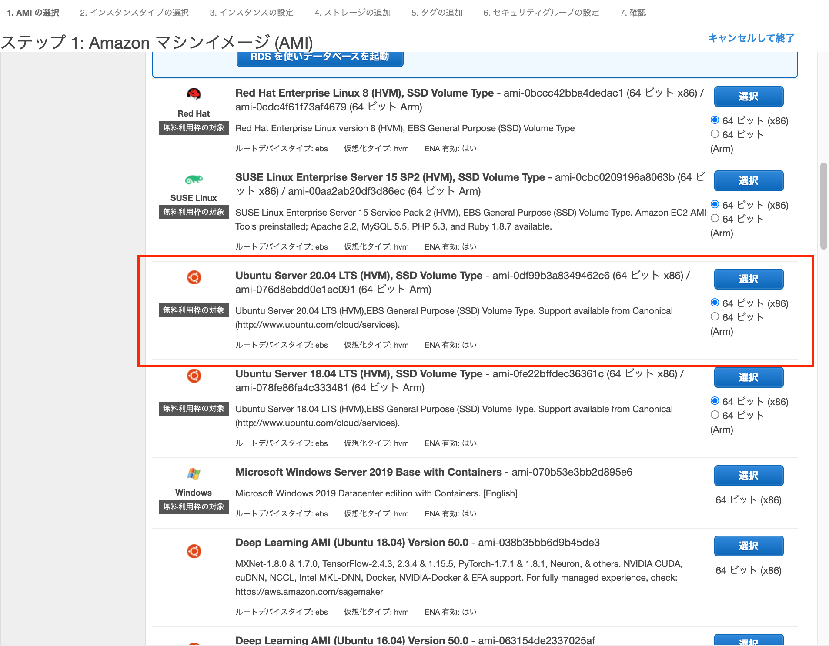This screenshot has width=829, height=646.
Task: Click Deep Learning AMI (Ubuntu 16.04) Version 50.0 title
Action: (x=352, y=640)
